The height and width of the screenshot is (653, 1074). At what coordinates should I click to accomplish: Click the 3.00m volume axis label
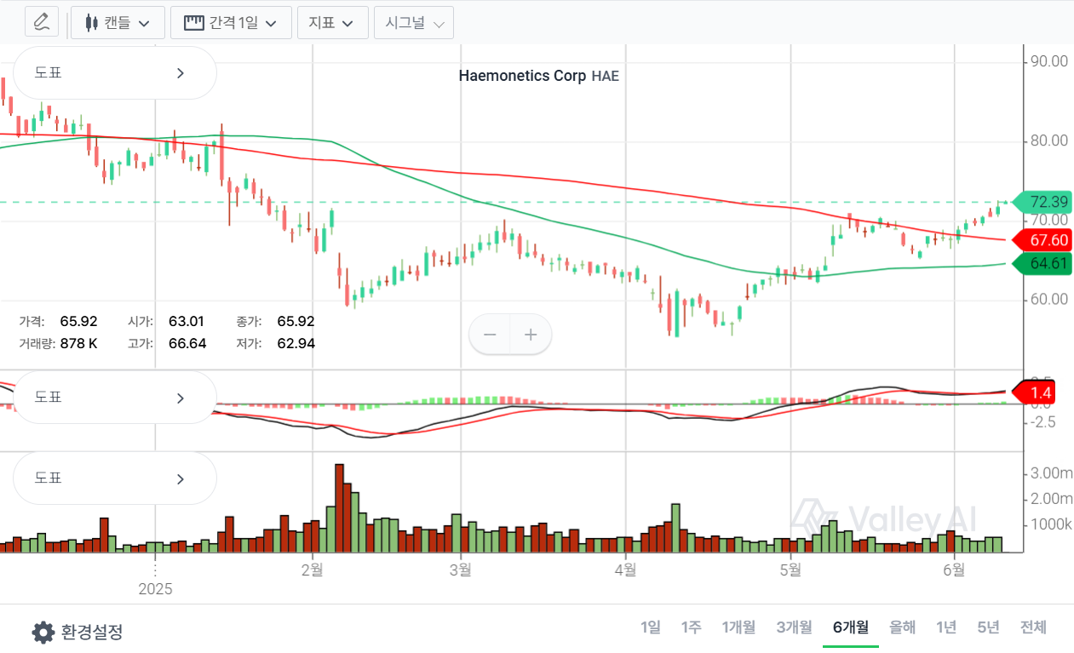coord(1052,473)
